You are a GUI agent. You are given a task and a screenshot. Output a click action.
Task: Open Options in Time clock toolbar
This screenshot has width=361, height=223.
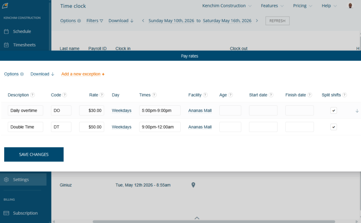click(x=71, y=21)
